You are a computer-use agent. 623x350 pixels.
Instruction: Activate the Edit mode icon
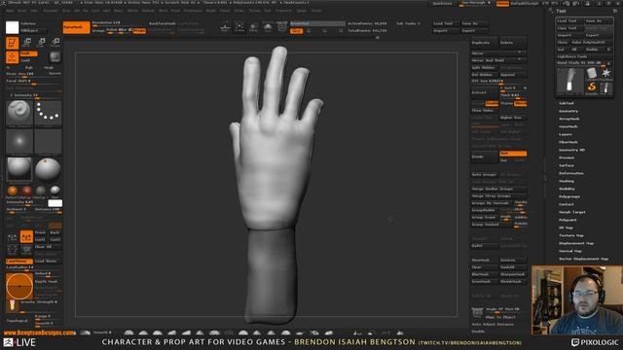point(13,43)
